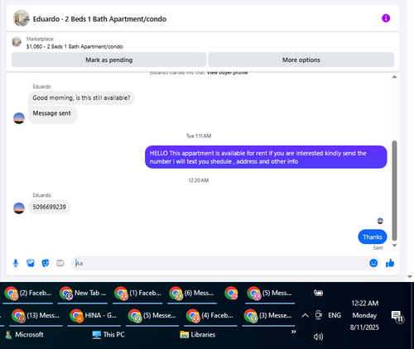Click the HELLO appartment message bubble
The width and height of the screenshot is (414, 349).
(x=266, y=157)
